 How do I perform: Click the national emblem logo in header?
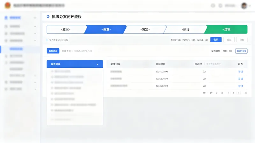[7, 5]
